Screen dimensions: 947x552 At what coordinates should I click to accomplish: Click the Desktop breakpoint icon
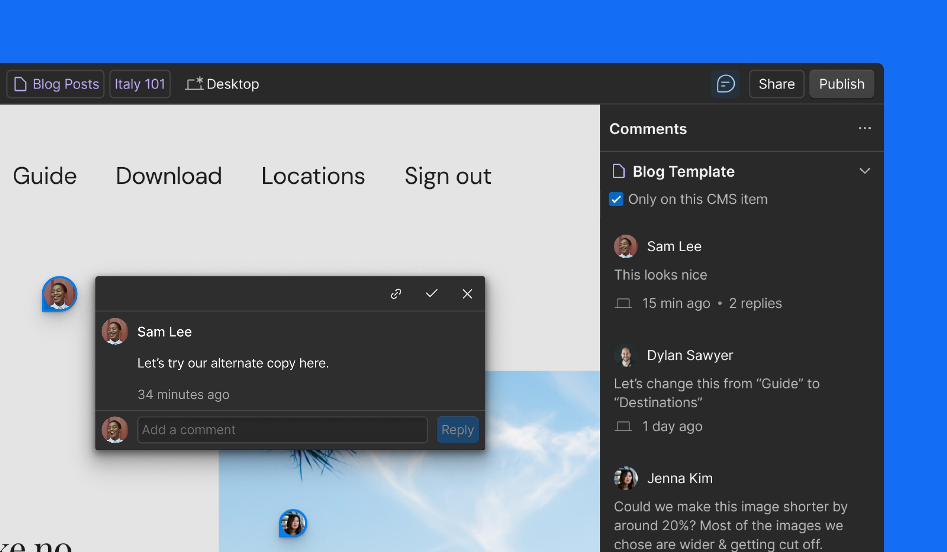tap(194, 84)
